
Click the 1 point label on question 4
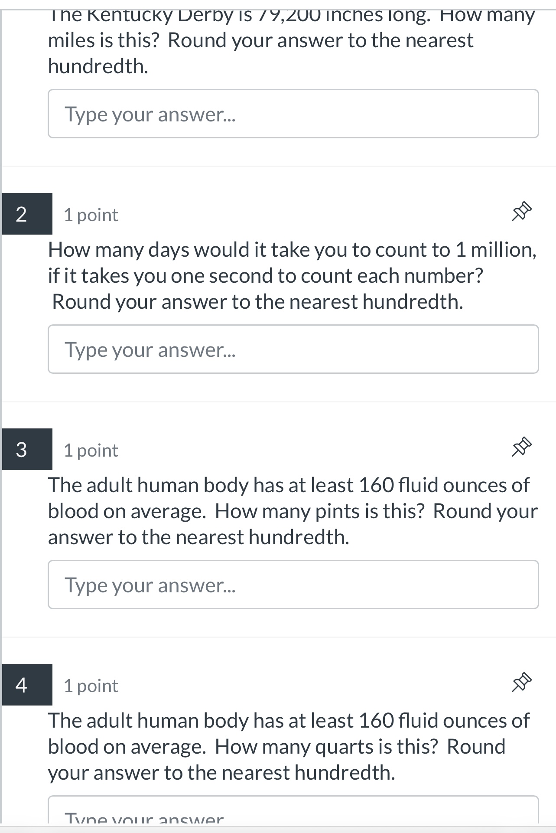(90, 686)
